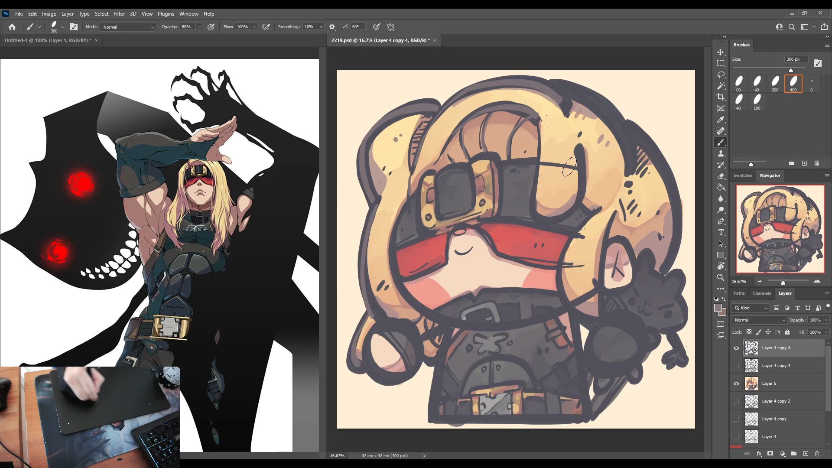The image size is (832, 468).
Task: Select the Paint Bucket tool
Action: click(x=721, y=187)
